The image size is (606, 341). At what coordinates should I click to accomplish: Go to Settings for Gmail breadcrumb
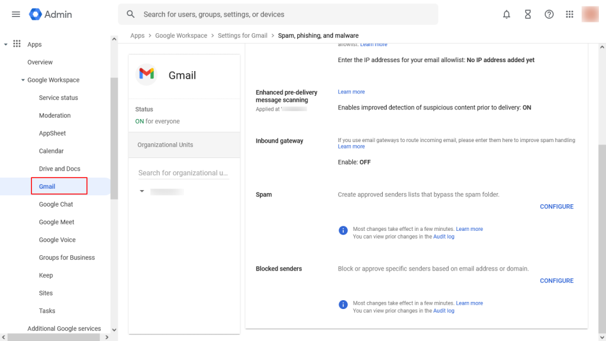(243, 36)
